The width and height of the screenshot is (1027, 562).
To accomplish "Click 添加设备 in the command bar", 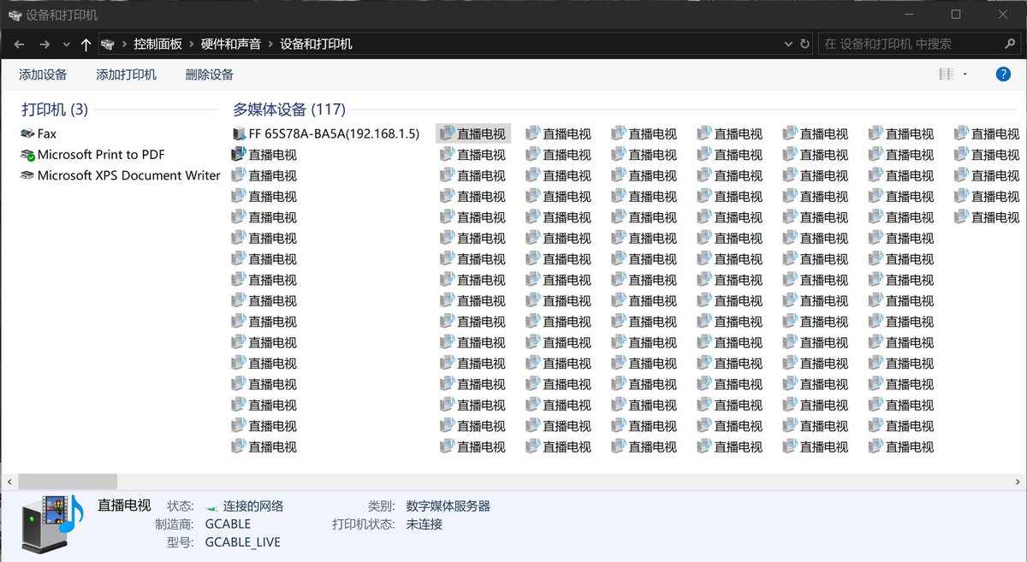I will 43,74.
